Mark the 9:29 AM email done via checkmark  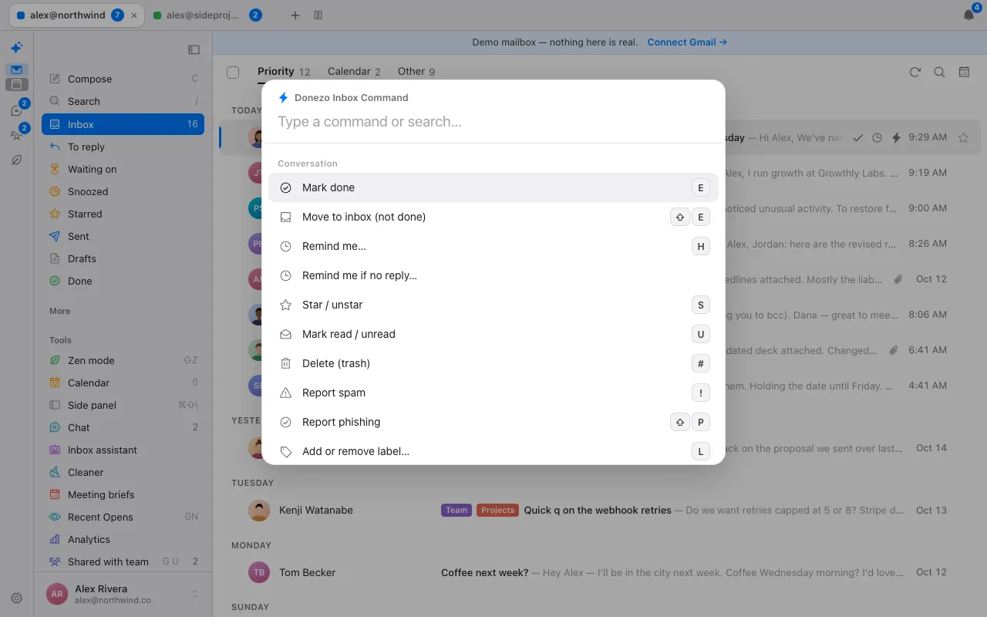pyautogui.click(x=857, y=138)
